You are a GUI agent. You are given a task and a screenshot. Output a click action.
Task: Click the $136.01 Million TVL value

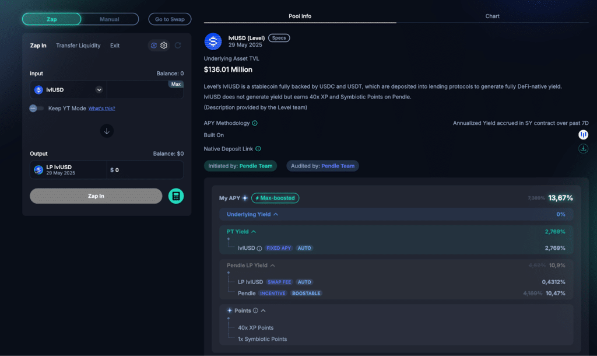(228, 70)
